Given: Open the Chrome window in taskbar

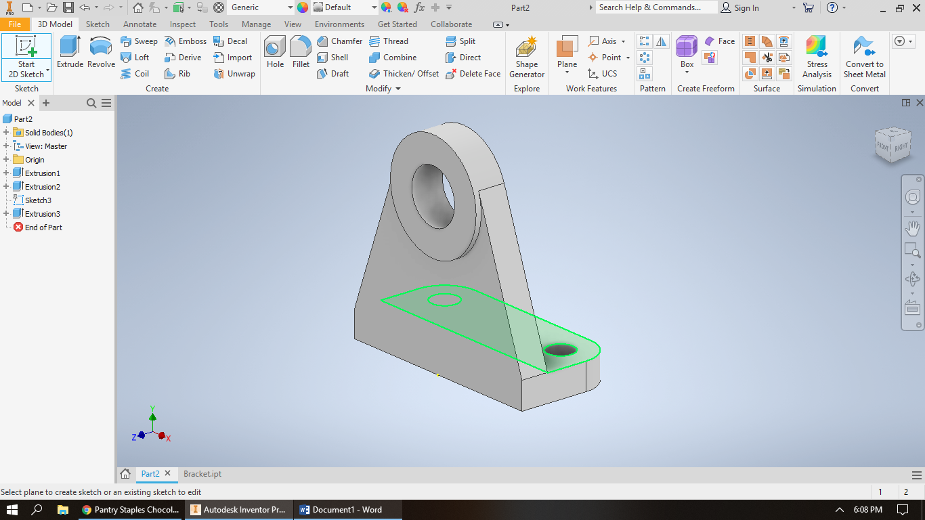Looking at the screenshot, I should point(131,510).
